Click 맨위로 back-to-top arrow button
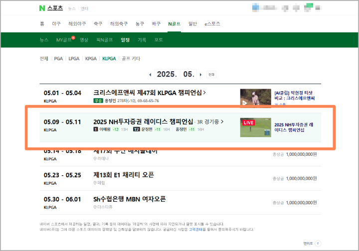Screen dimensions: 359x251 click(x=318, y=244)
